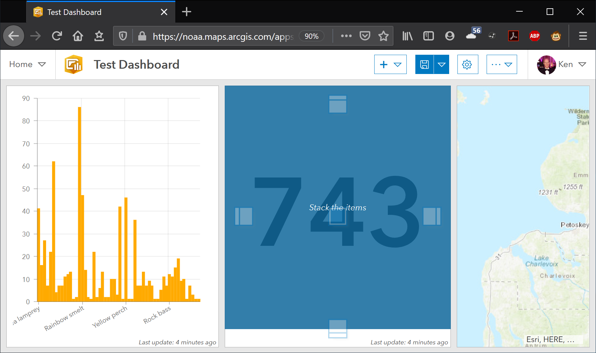The width and height of the screenshot is (596, 353).
Task: Close the Test Dashboard browser tab
Action: click(164, 12)
